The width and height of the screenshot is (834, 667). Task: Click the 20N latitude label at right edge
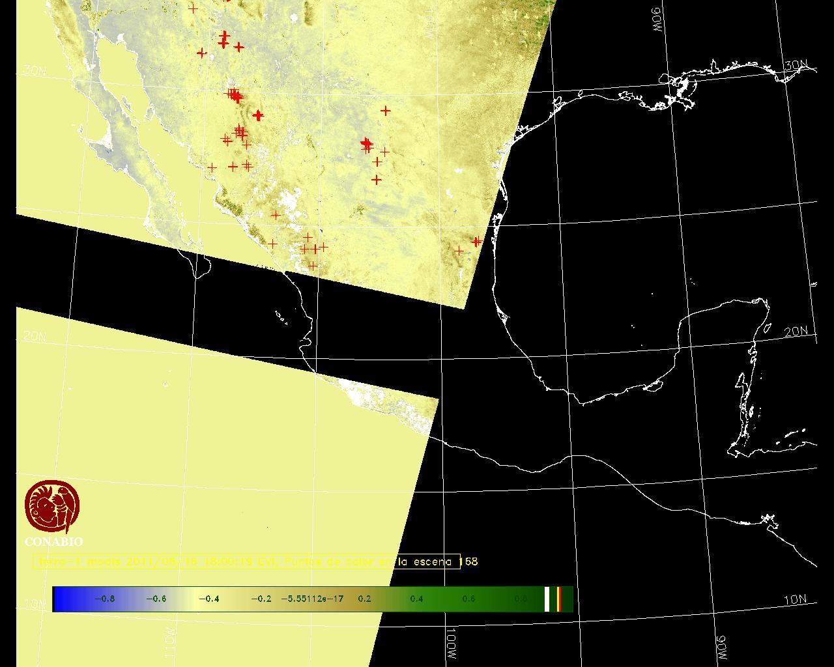coord(796,332)
